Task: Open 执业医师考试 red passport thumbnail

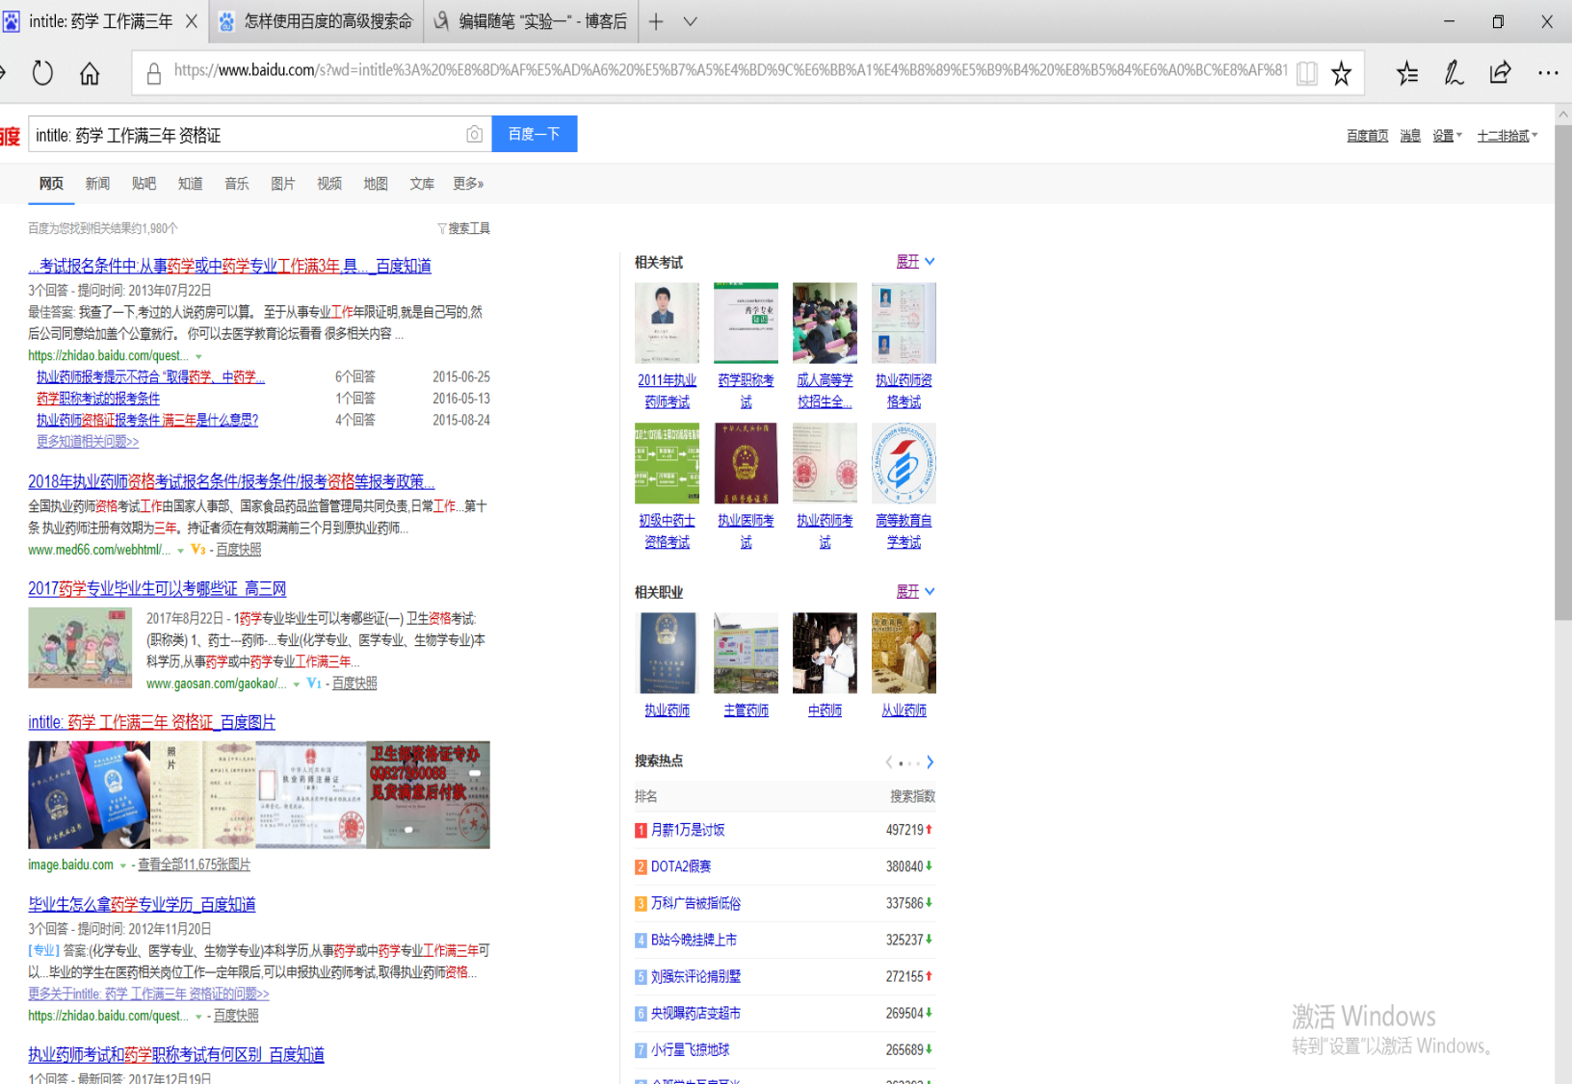Action: click(746, 464)
